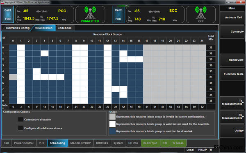The height and width of the screenshot is (153, 246).
Task: Open the Handover submenu
Action: [x=232, y=60]
